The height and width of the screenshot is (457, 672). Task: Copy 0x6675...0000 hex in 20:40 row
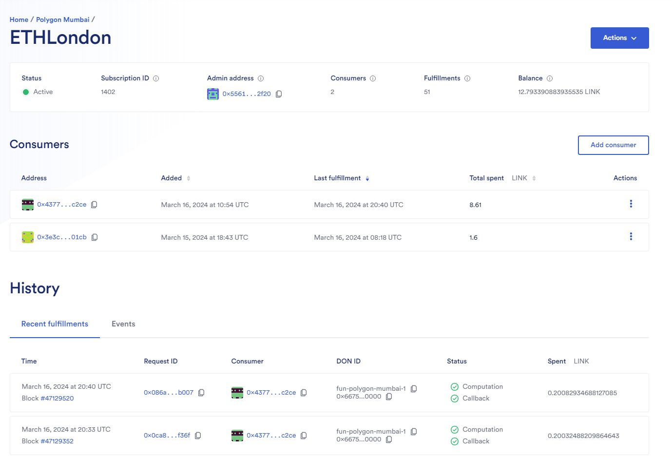[x=389, y=397]
